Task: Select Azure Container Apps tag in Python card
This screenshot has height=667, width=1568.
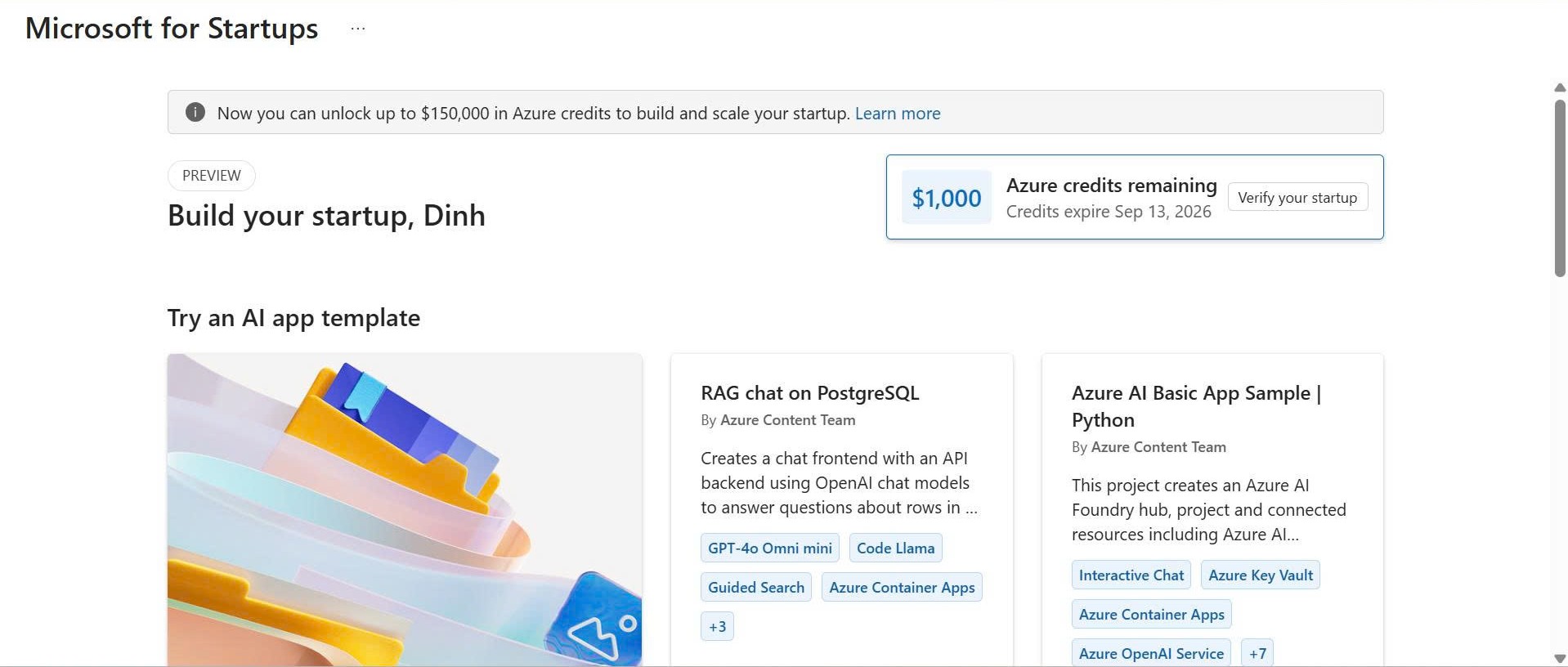Action: (1152, 615)
